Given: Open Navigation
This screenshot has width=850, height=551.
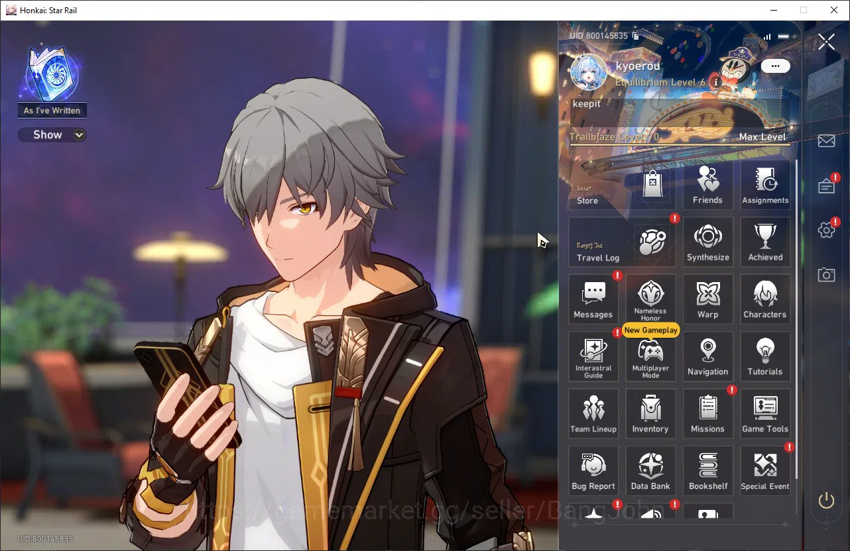Looking at the screenshot, I should pyautogui.click(x=707, y=357).
